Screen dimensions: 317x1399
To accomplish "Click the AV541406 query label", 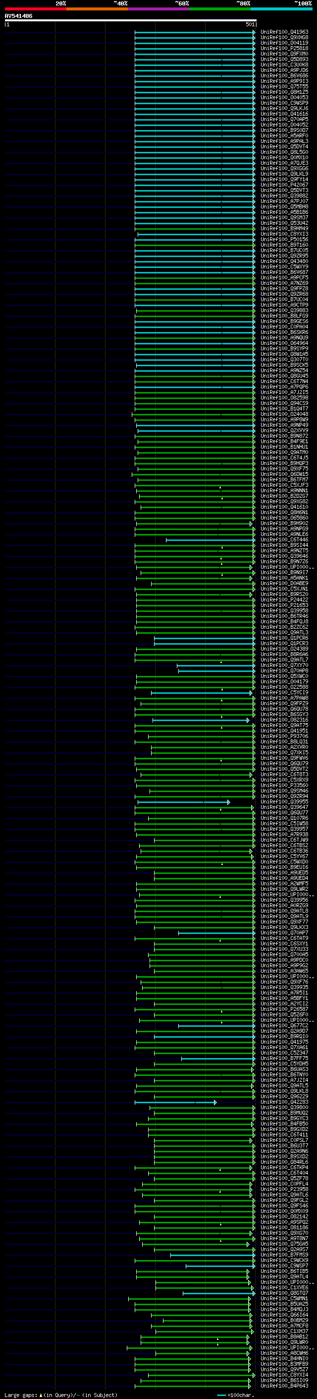I will pyautogui.click(x=18, y=16).
